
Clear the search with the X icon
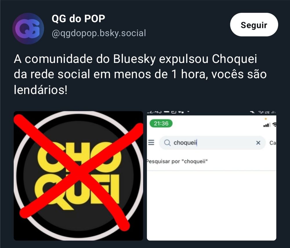(258, 143)
